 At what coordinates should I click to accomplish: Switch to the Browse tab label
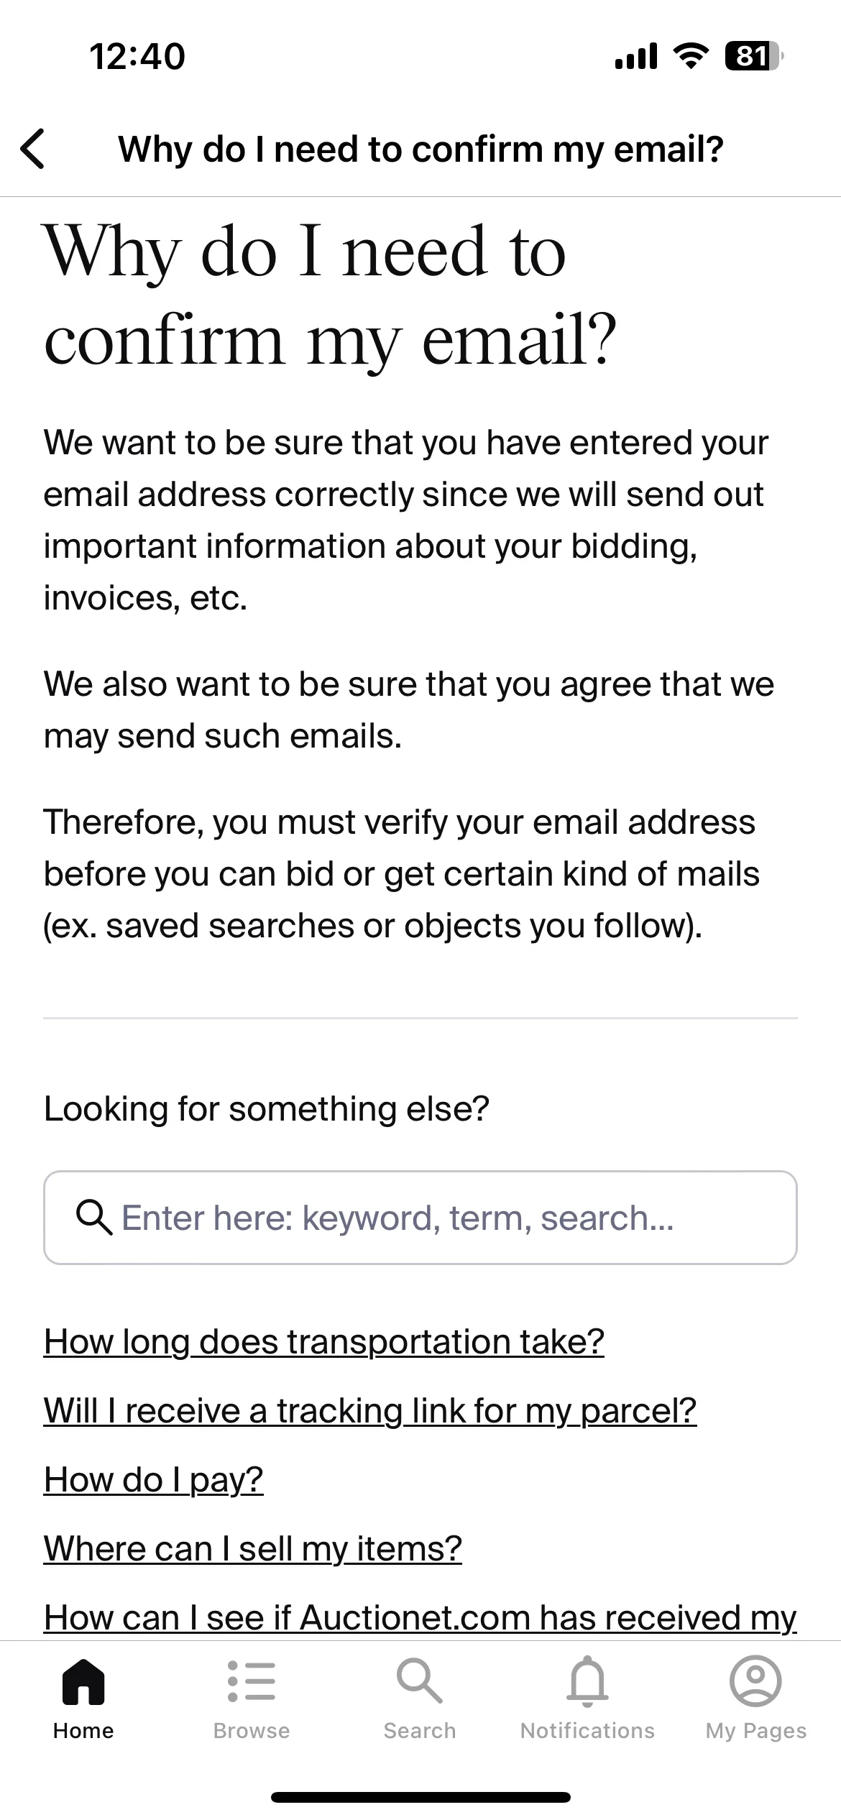coord(252,1731)
